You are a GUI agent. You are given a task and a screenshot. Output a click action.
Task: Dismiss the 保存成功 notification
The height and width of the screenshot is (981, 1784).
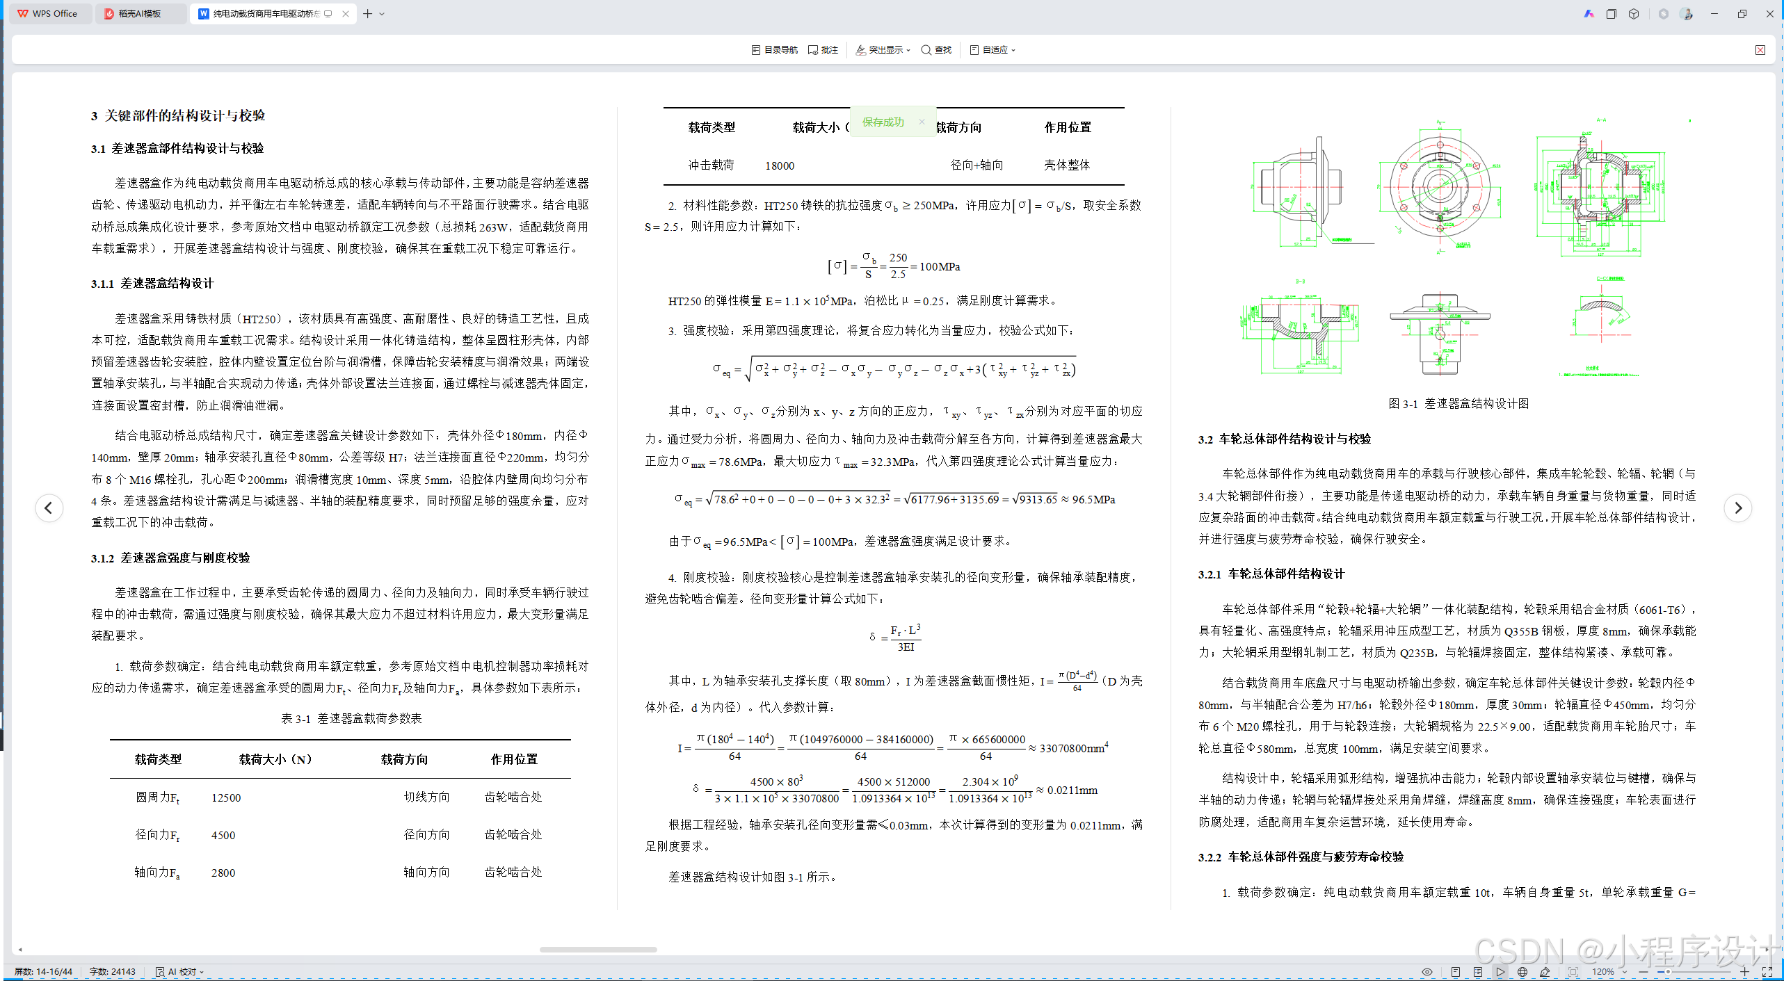click(x=922, y=122)
